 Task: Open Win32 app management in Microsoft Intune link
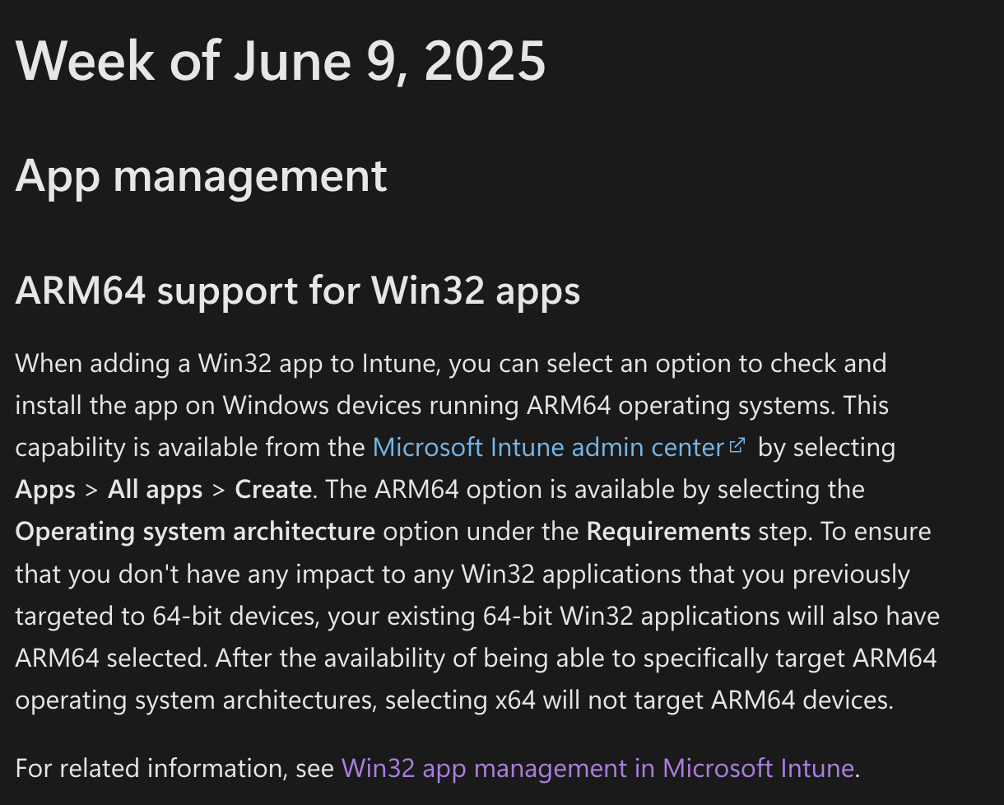(597, 768)
